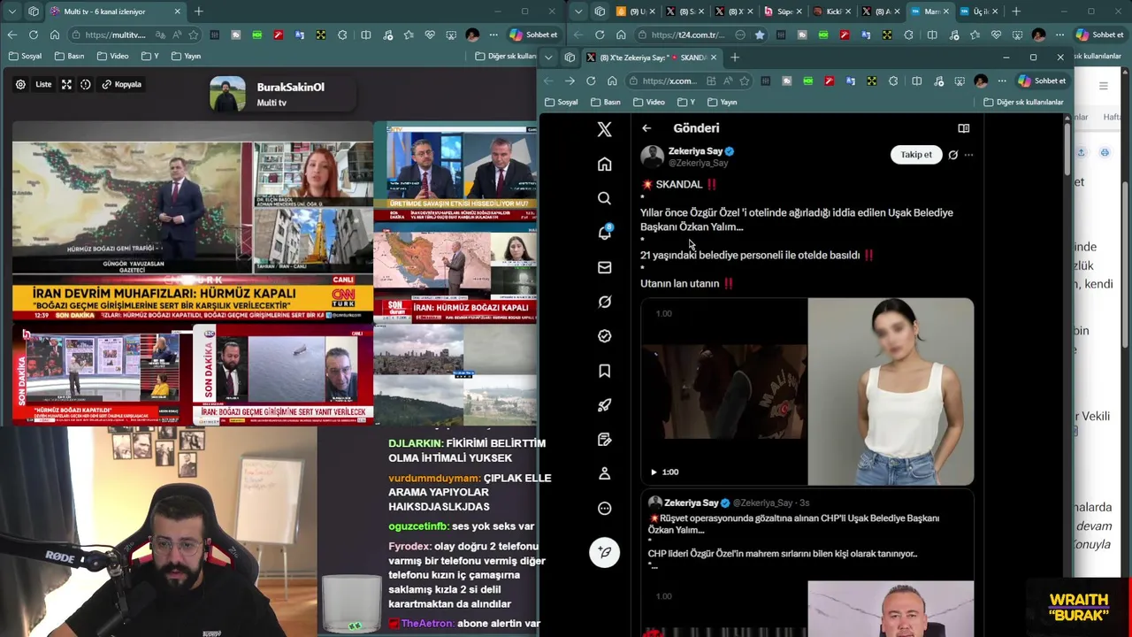Open the x.com window's three-dot browser menu
This screenshot has width=1132, height=637.
point(1003,81)
